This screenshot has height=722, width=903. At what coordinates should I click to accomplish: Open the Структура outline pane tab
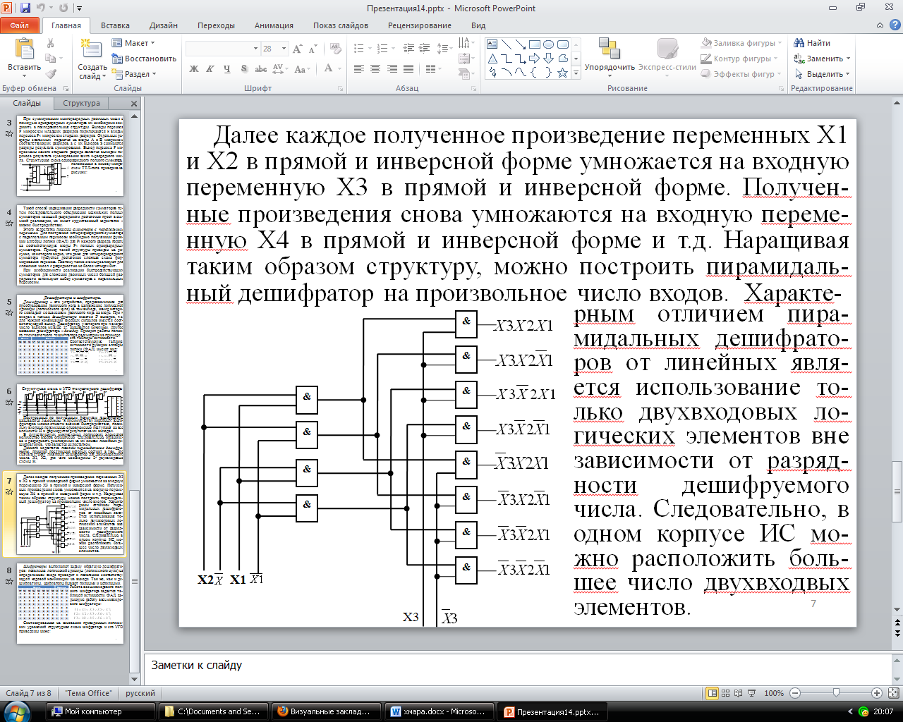82,103
